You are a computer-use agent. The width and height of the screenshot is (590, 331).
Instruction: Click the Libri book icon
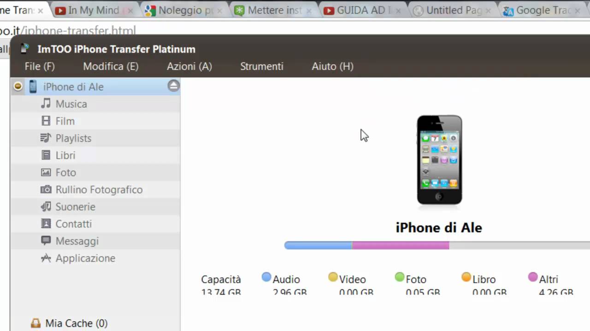[x=46, y=155]
